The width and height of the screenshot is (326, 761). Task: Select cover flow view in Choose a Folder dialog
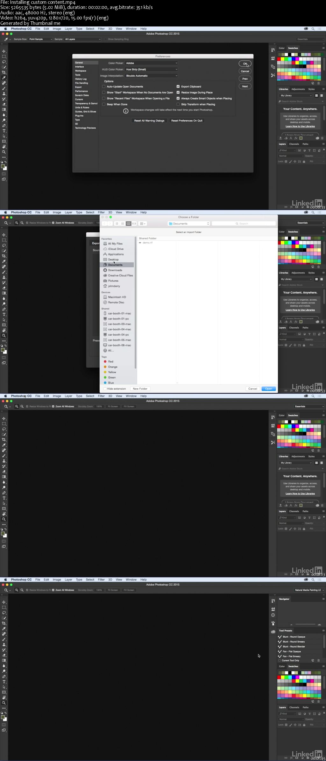pyautogui.click(x=134, y=223)
